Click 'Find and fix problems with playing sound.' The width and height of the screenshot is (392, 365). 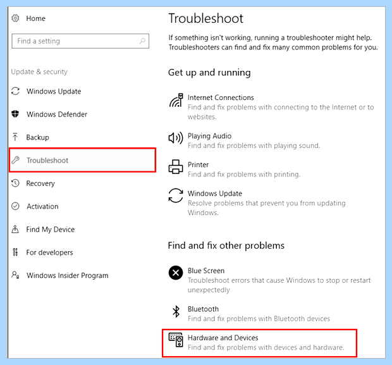point(254,145)
